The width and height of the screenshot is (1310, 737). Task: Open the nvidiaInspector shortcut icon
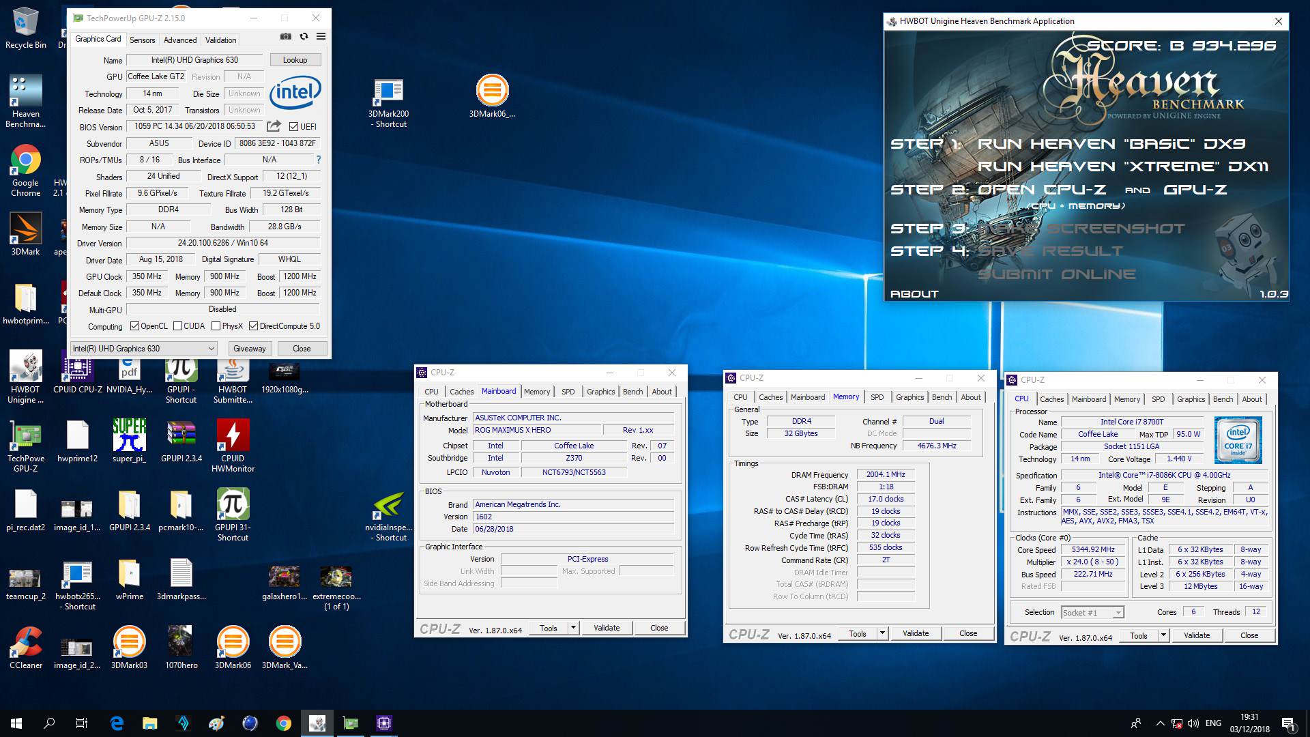pyautogui.click(x=388, y=517)
